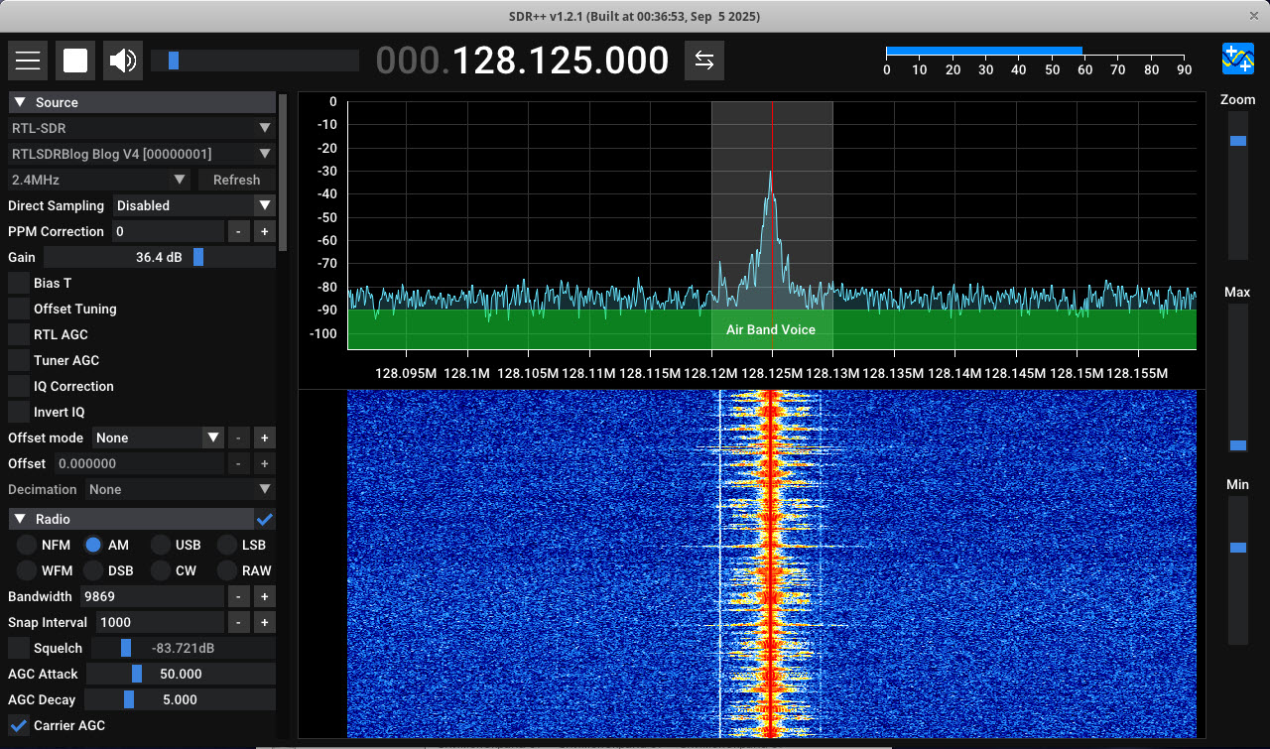Toggle the IQ Correction checkbox

coord(19,386)
